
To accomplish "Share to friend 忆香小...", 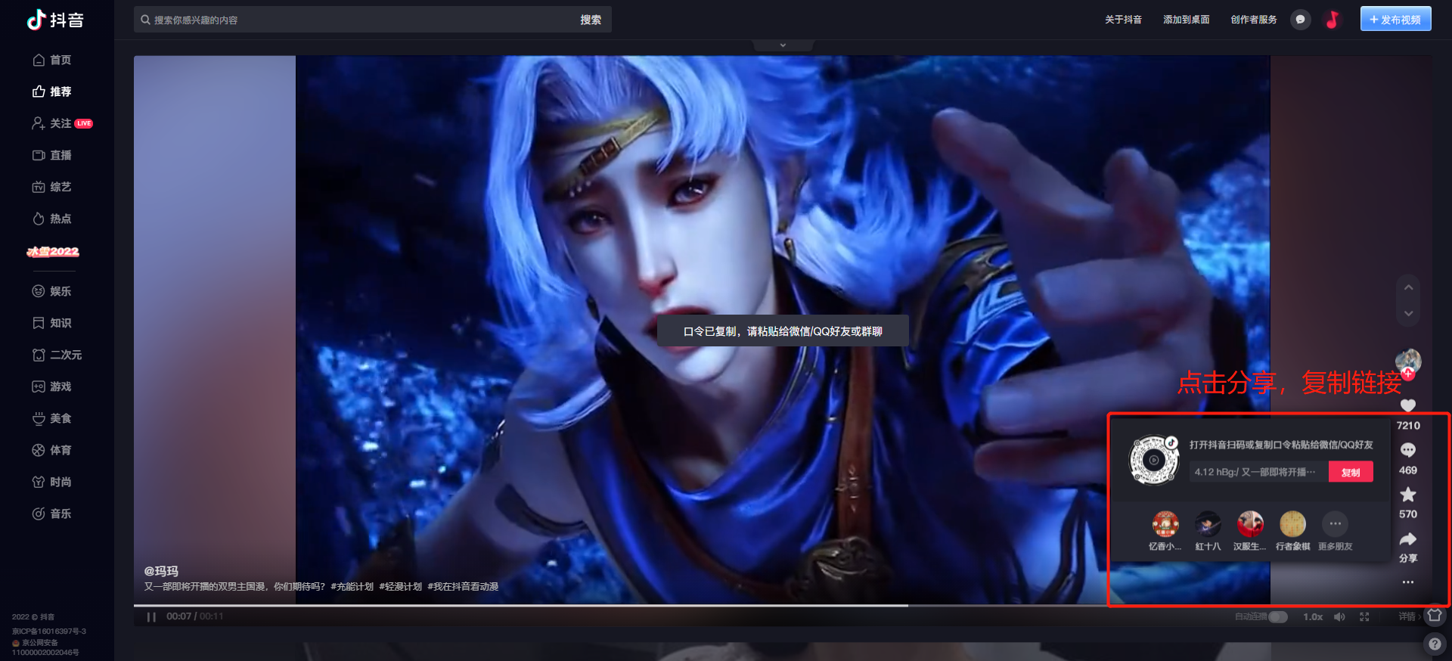I will point(1165,531).
